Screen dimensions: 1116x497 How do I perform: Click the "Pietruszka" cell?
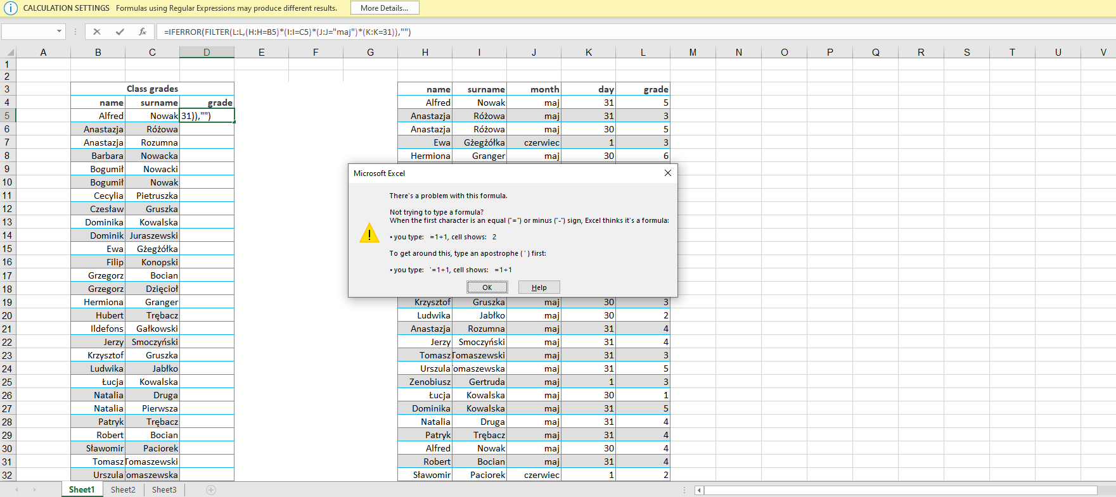click(x=153, y=196)
